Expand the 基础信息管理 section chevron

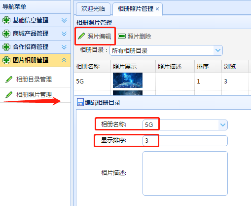click(64, 20)
